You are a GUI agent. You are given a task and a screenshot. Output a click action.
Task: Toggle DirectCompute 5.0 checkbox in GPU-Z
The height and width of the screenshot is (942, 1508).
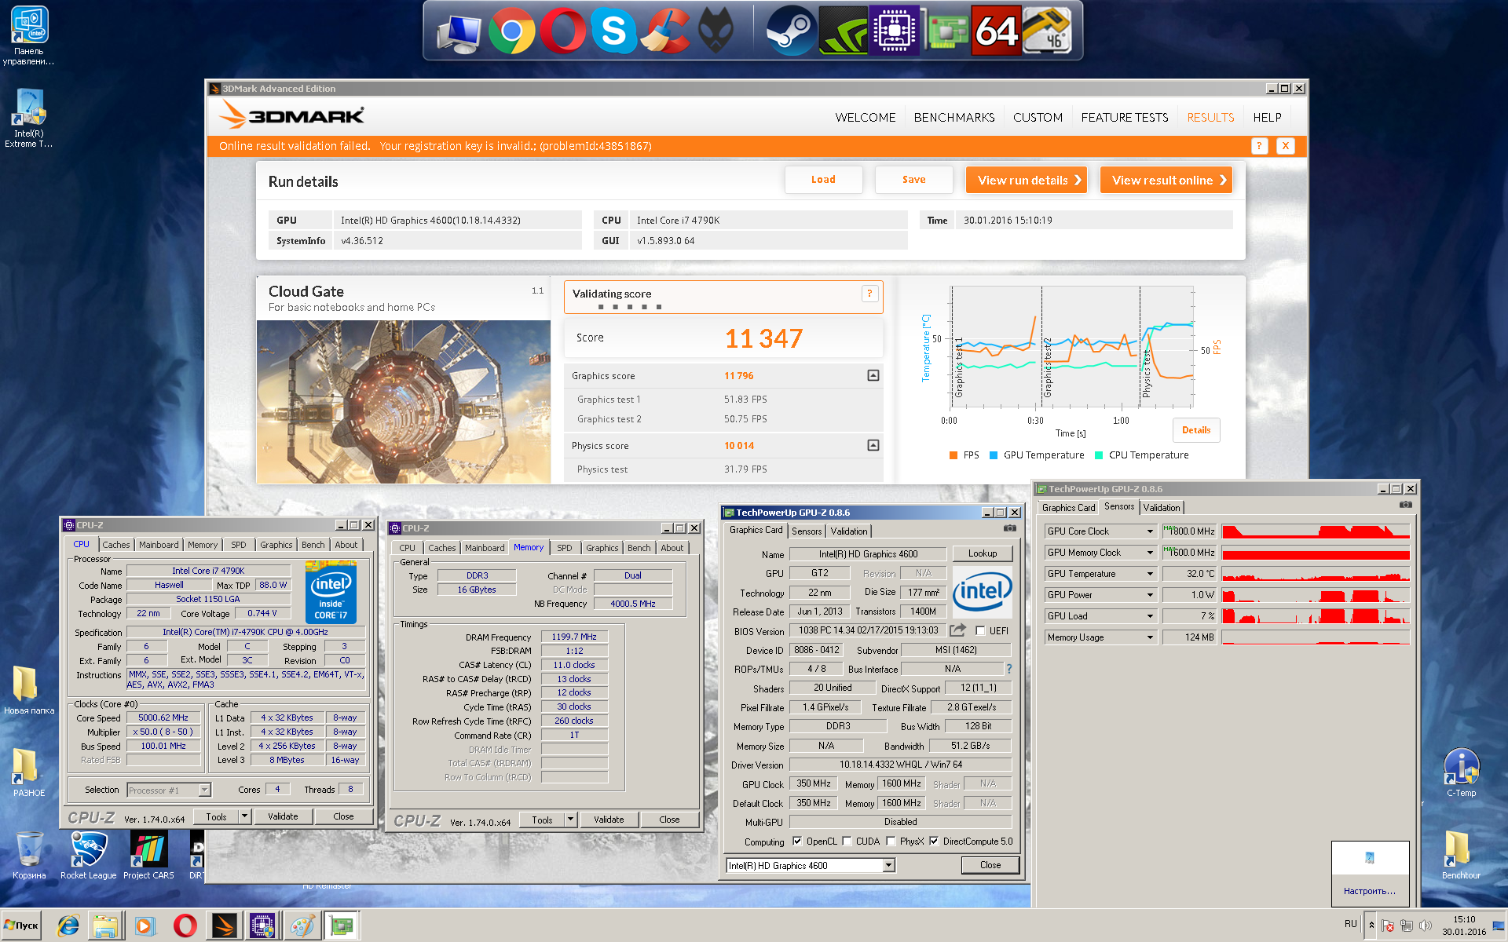click(x=934, y=842)
